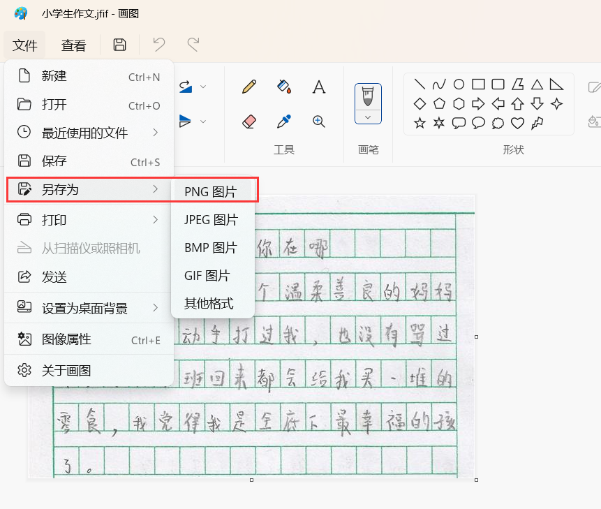The height and width of the screenshot is (509, 601).
Task: Select the Color picker eyedropper tool
Action: point(284,121)
